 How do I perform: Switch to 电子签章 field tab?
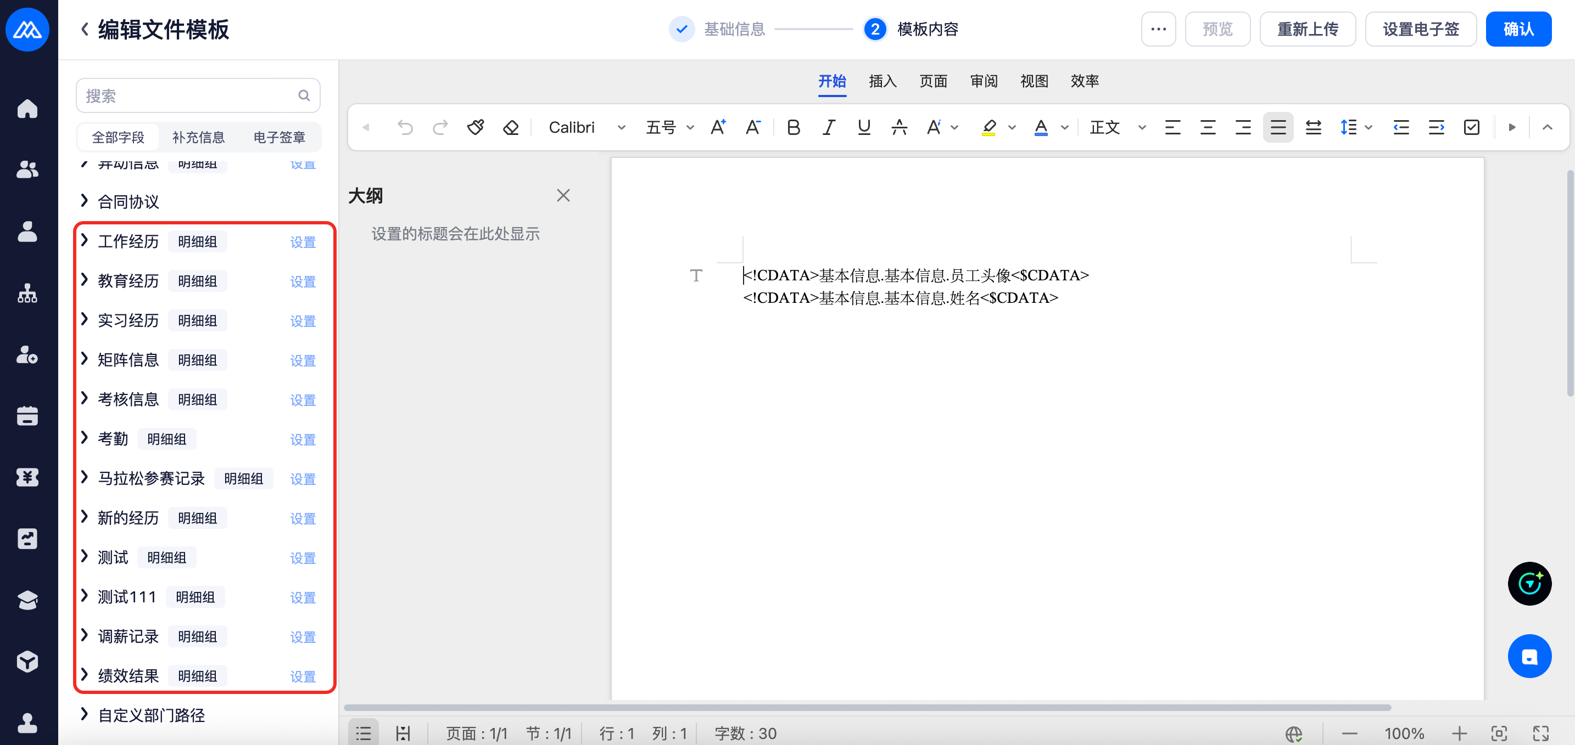tap(280, 137)
